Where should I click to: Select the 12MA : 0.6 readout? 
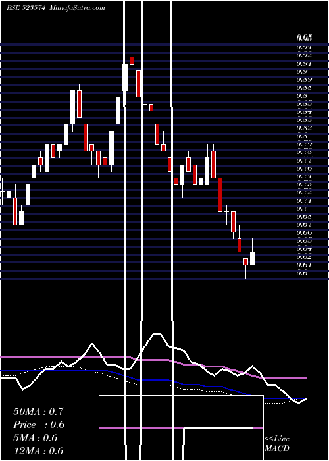coord(38,451)
